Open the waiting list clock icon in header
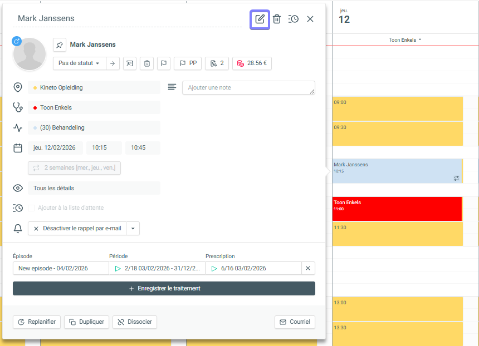The image size is (479, 346). tap(294, 19)
